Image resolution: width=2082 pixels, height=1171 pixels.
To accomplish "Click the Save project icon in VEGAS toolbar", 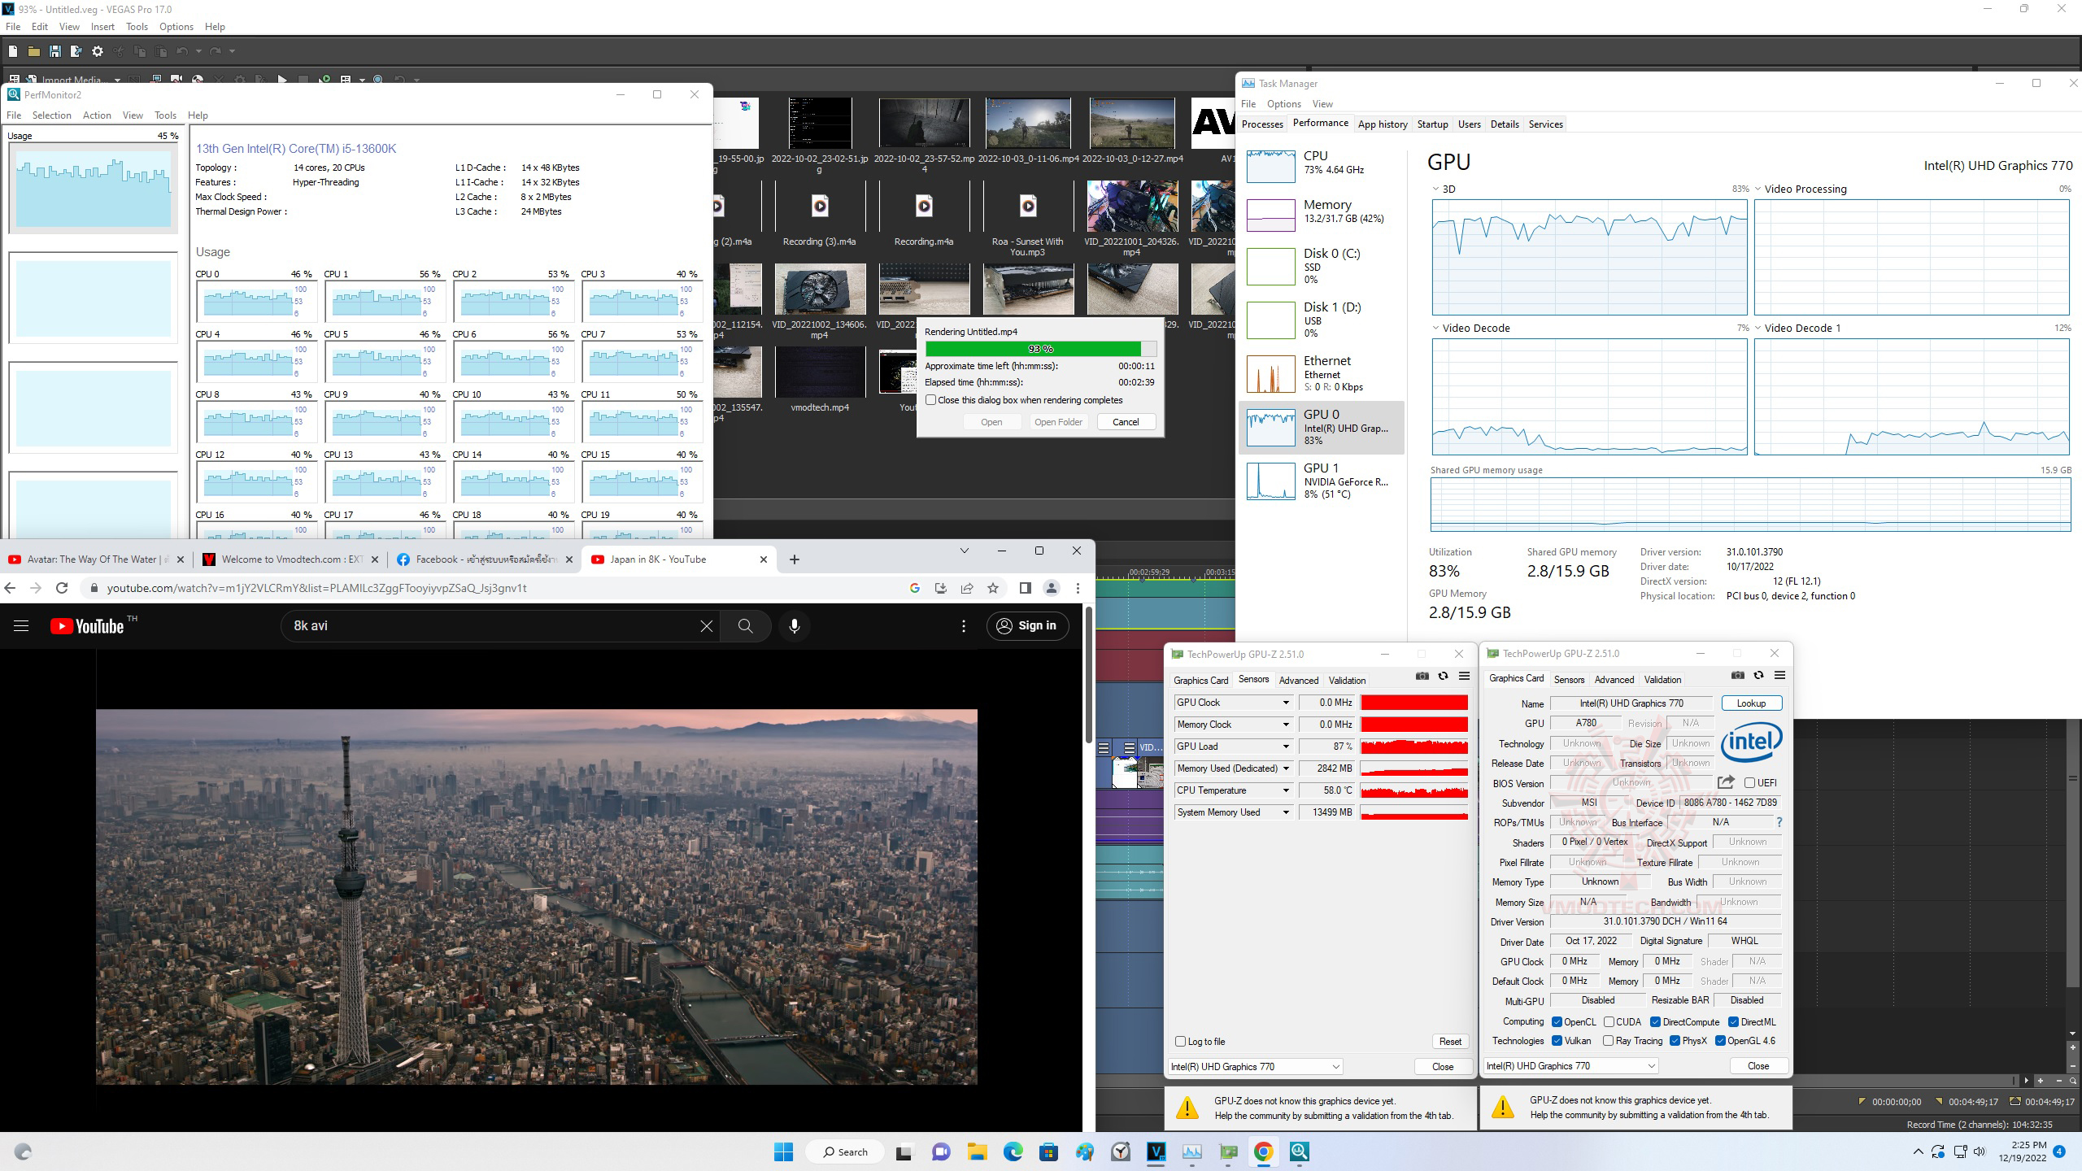I will coord(54,51).
